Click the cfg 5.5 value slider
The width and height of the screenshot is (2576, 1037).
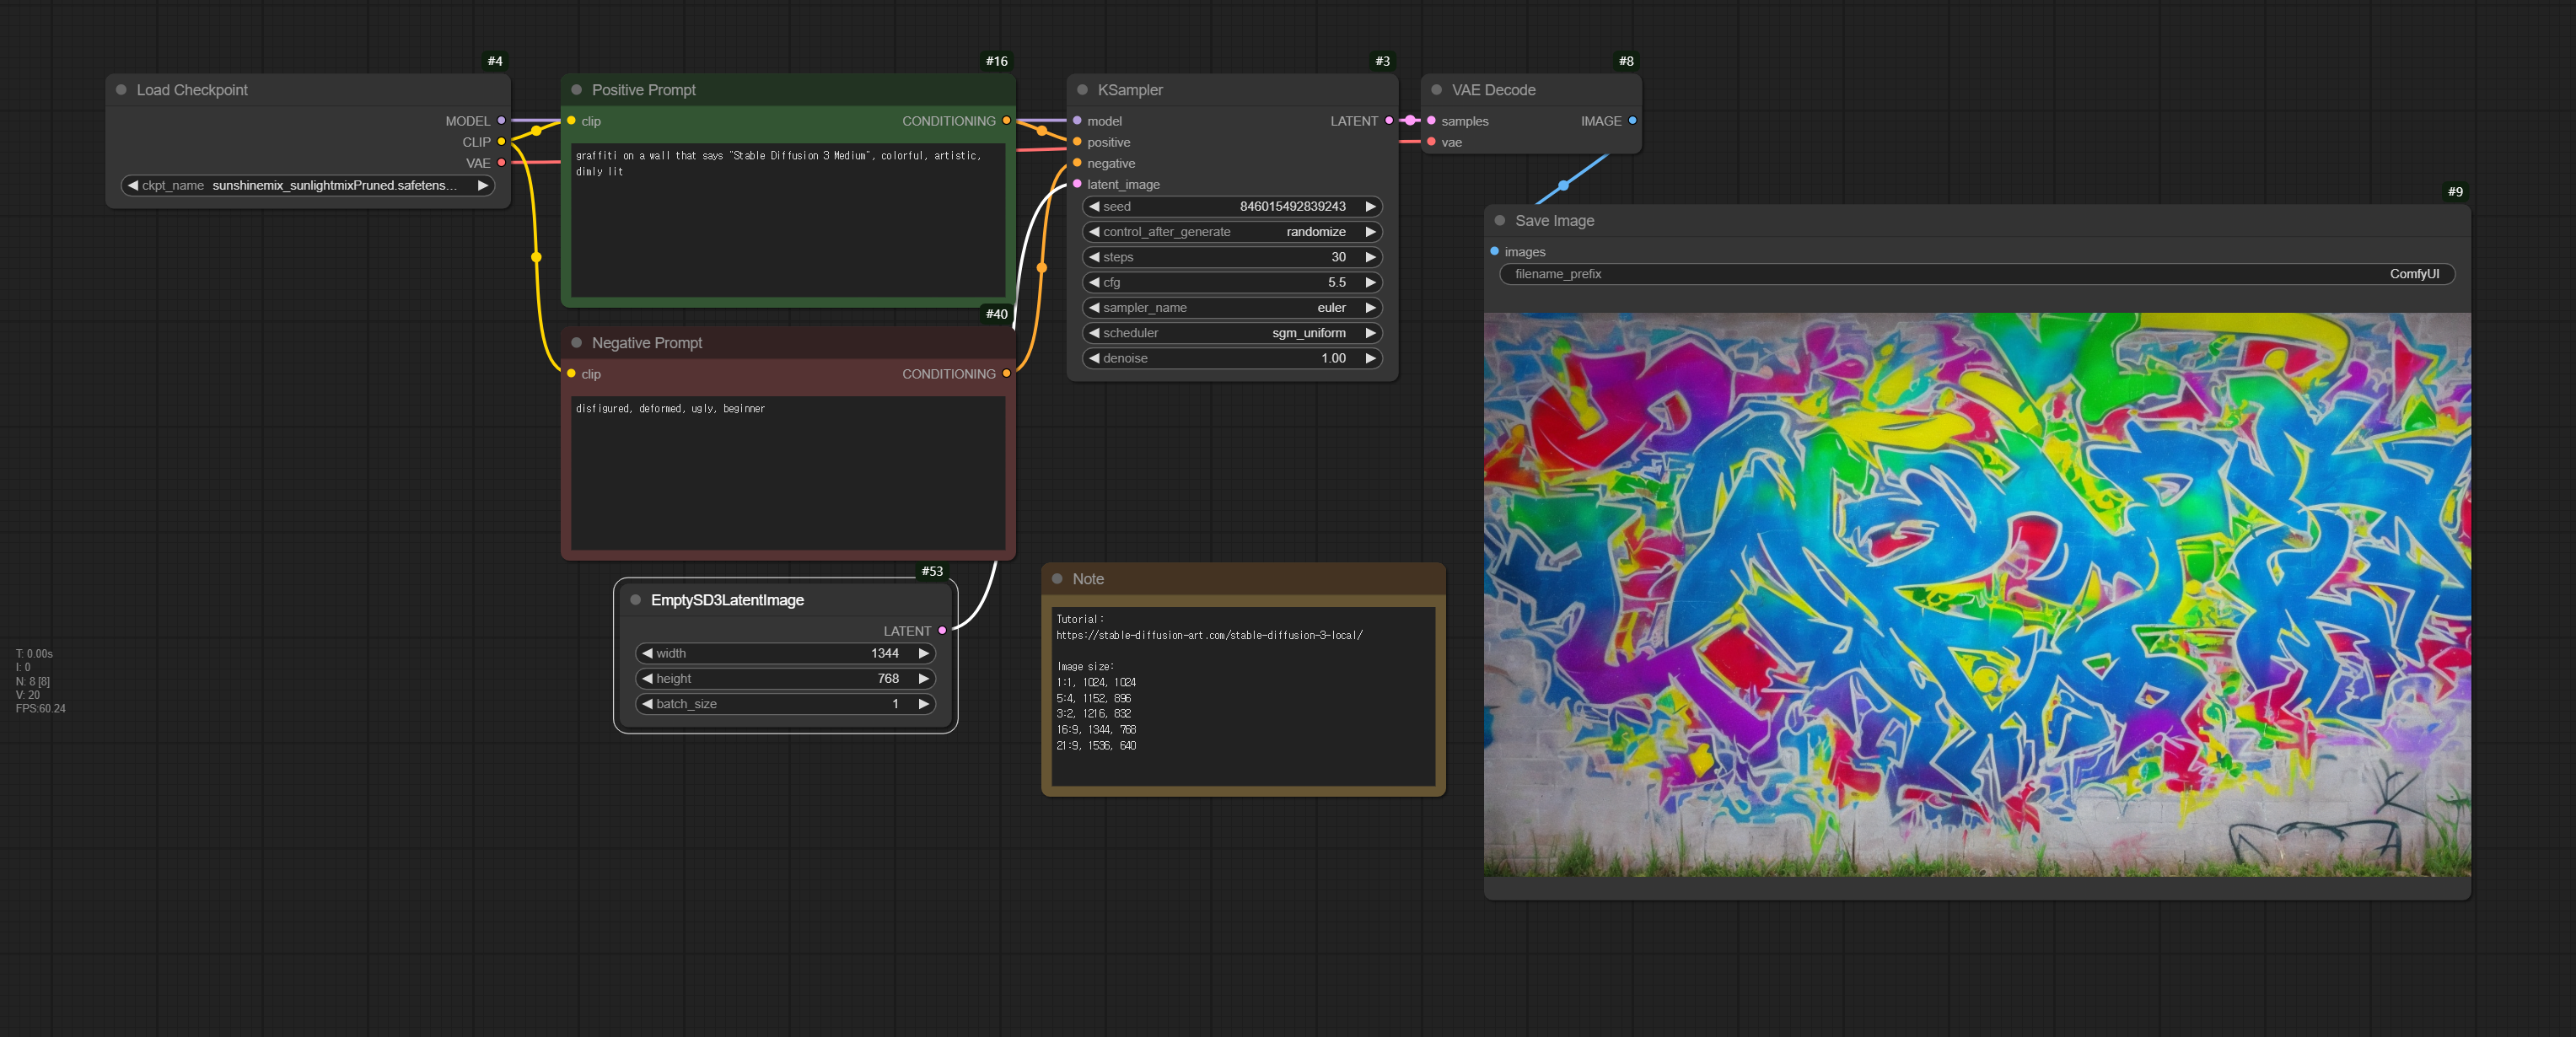tap(1231, 283)
